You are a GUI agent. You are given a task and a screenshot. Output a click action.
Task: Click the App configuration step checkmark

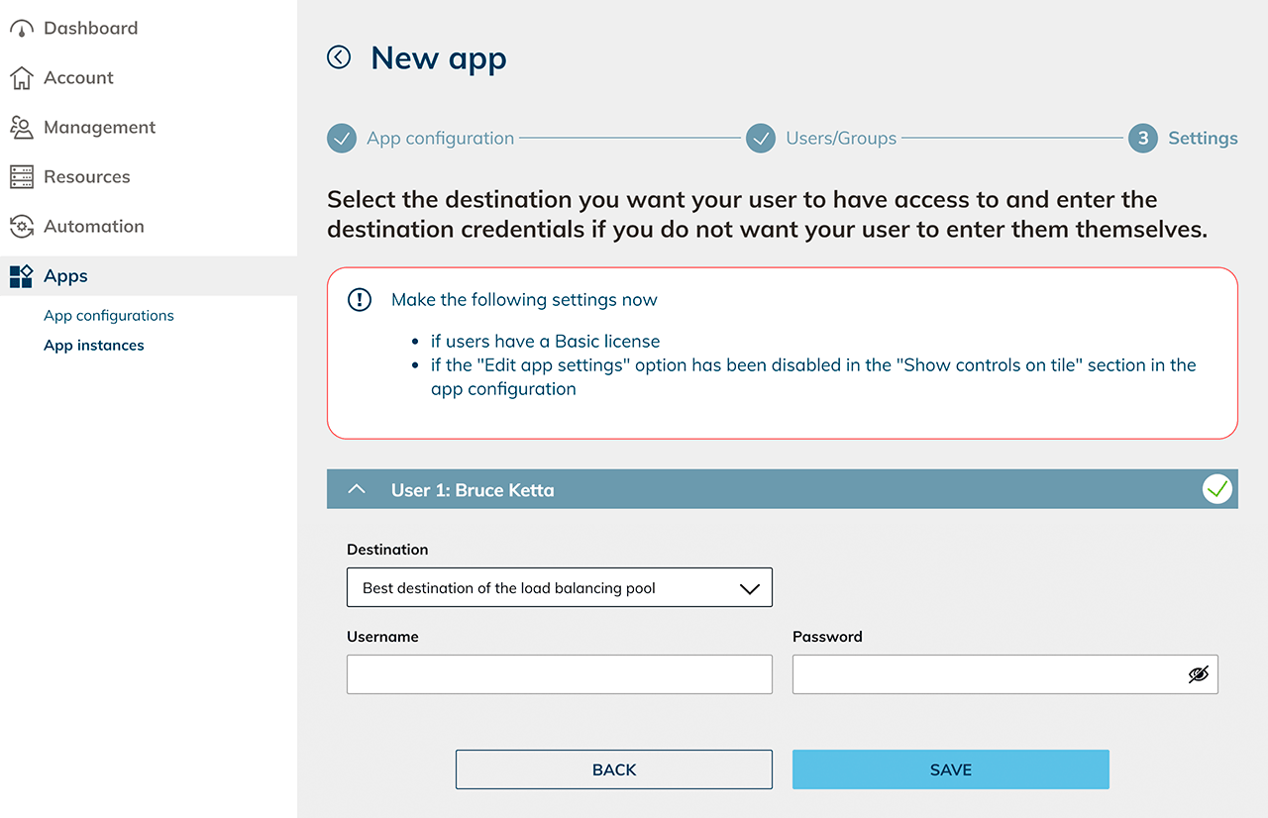[342, 139]
